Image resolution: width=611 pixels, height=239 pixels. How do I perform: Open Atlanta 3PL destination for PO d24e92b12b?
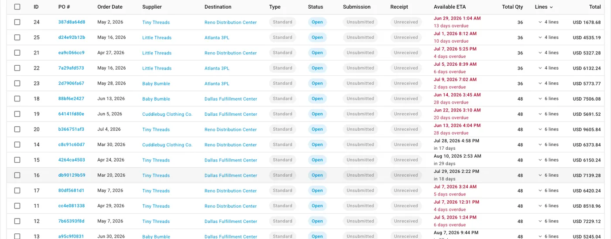[217, 37]
